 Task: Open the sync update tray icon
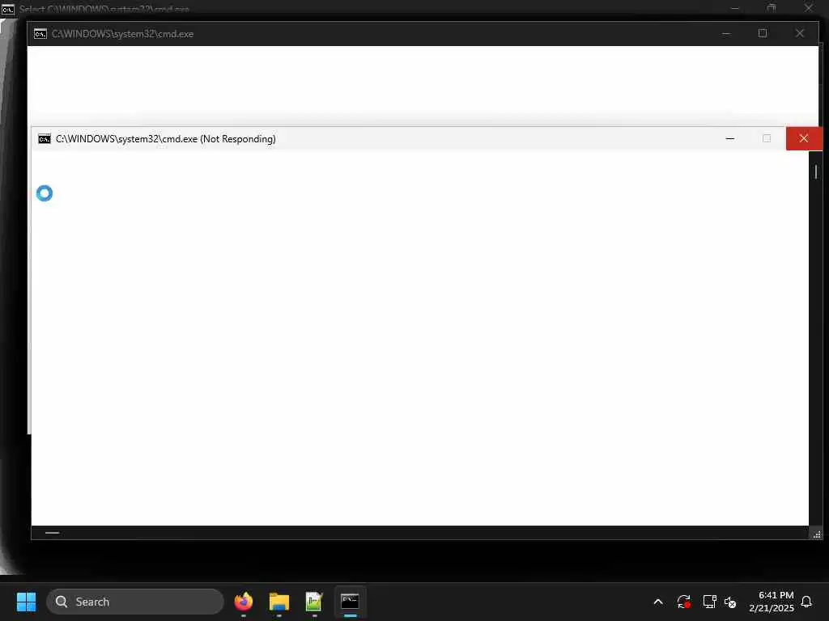(x=683, y=602)
